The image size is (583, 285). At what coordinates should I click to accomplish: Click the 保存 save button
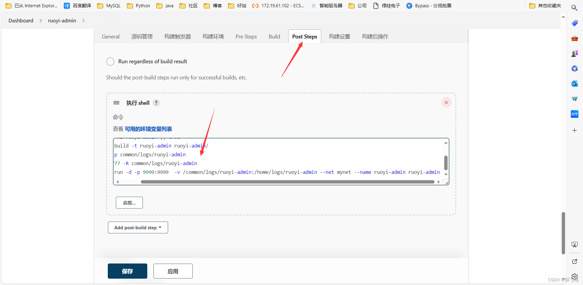[x=128, y=271]
